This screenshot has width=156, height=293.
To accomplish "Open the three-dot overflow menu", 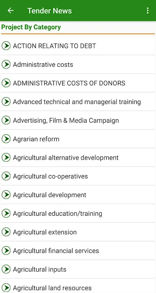I will coord(148,11).
